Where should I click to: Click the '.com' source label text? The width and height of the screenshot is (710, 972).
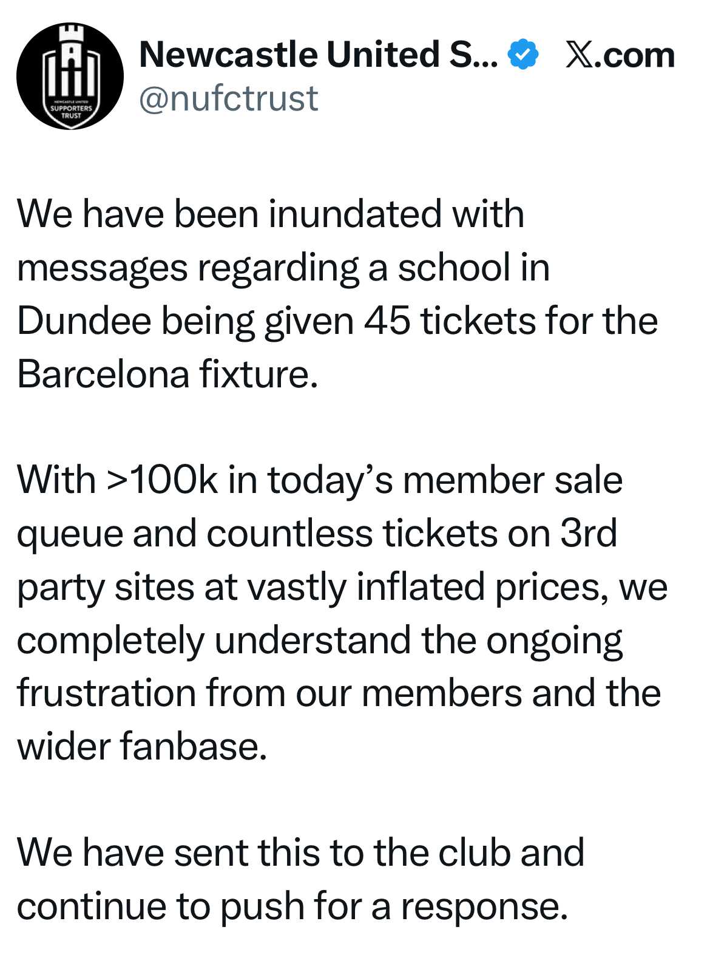638,55
